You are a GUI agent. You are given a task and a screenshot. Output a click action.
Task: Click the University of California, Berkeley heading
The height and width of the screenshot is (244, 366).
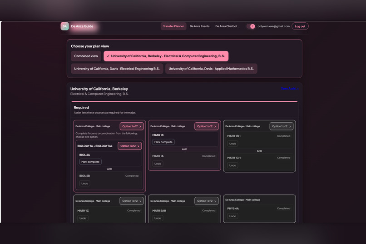pyautogui.click(x=99, y=89)
